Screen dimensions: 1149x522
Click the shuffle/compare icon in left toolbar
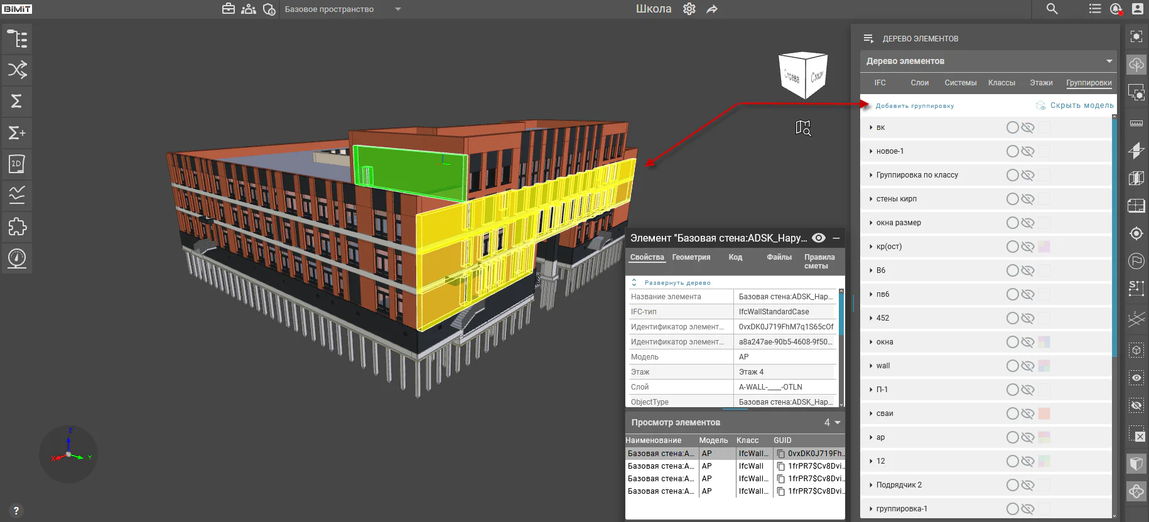(17, 70)
